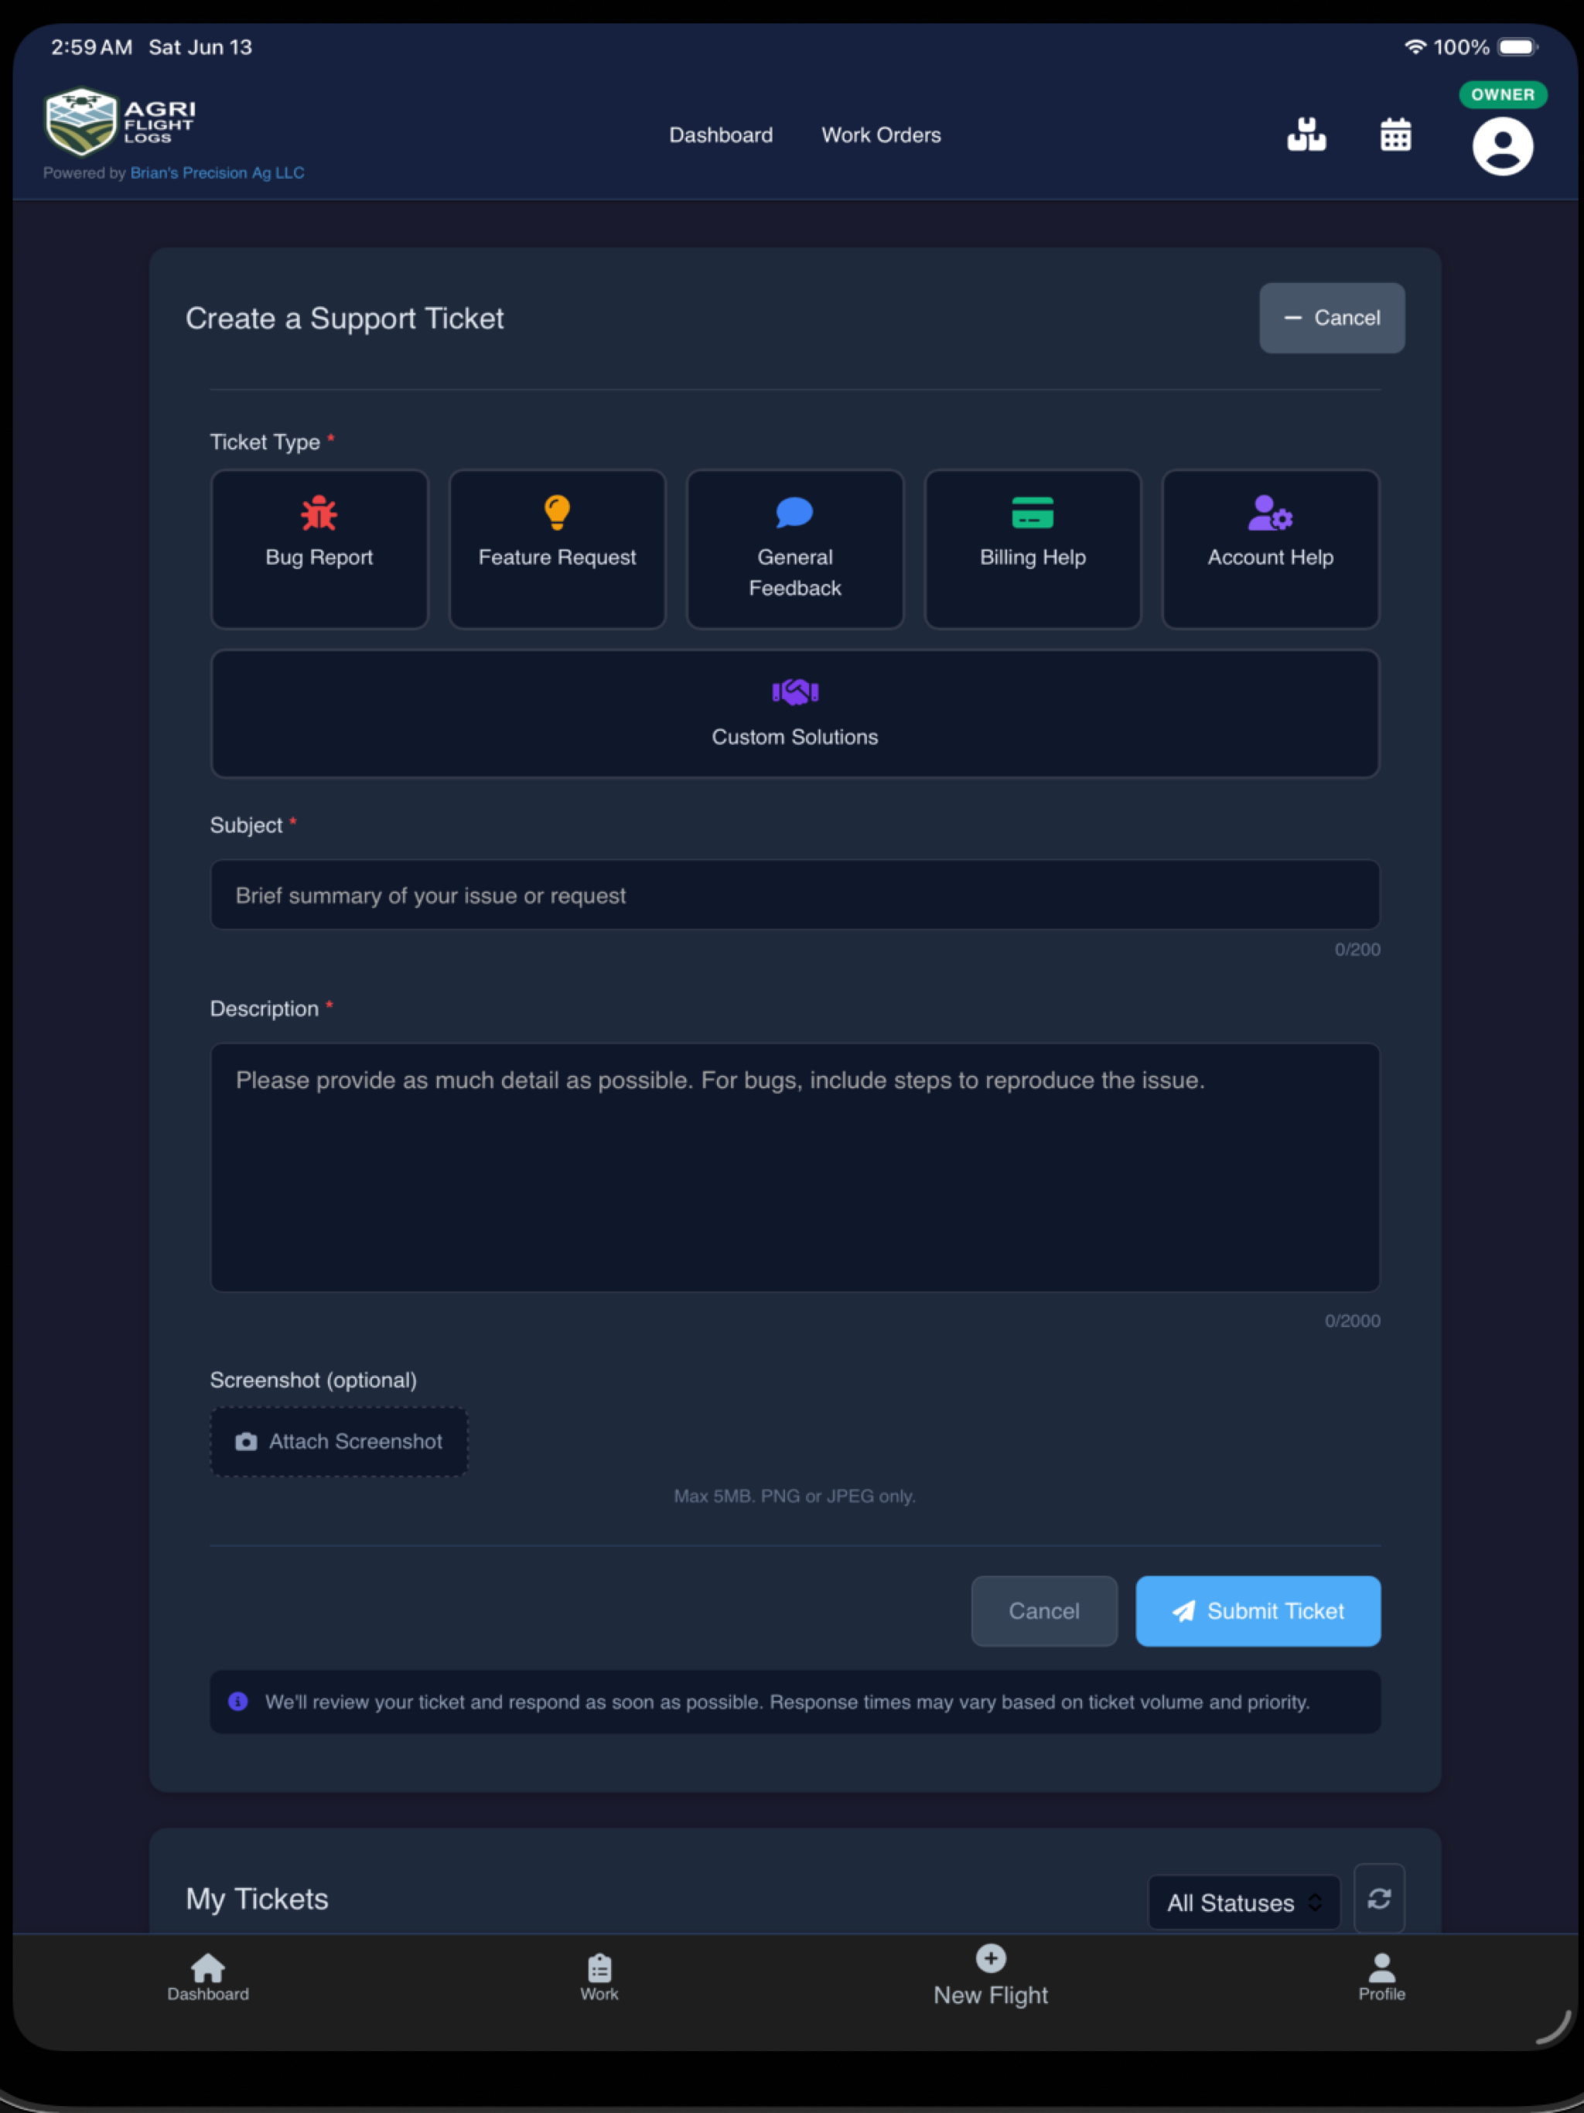Viewport: 1584px width, 2113px height.
Task: Go to Dashboard in top navigation
Action: click(720, 135)
